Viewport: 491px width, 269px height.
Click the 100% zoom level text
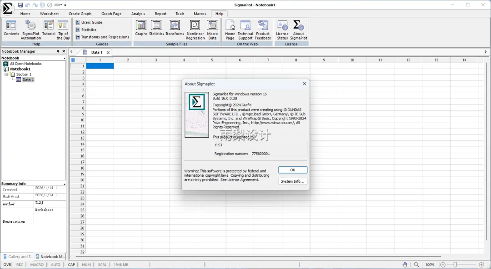pos(430,264)
